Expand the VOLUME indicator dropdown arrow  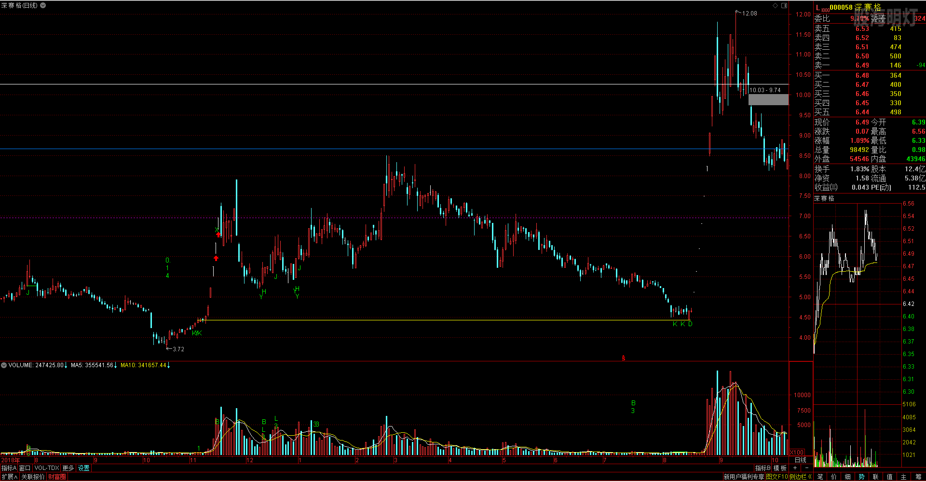pyautogui.click(x=4, y=365)
